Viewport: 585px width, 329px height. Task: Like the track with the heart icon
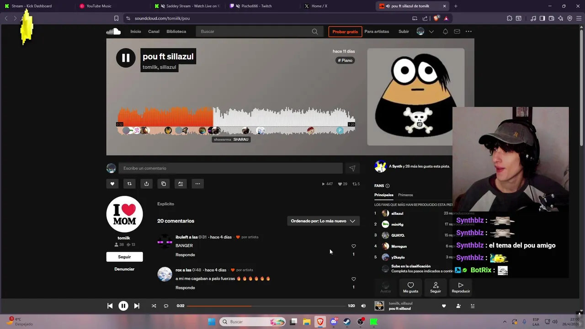[112, 184]
